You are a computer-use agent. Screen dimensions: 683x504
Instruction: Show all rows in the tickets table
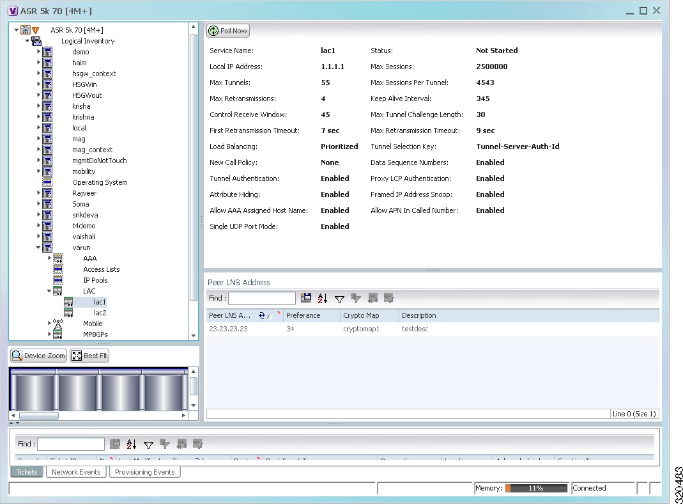pos(181,444)
